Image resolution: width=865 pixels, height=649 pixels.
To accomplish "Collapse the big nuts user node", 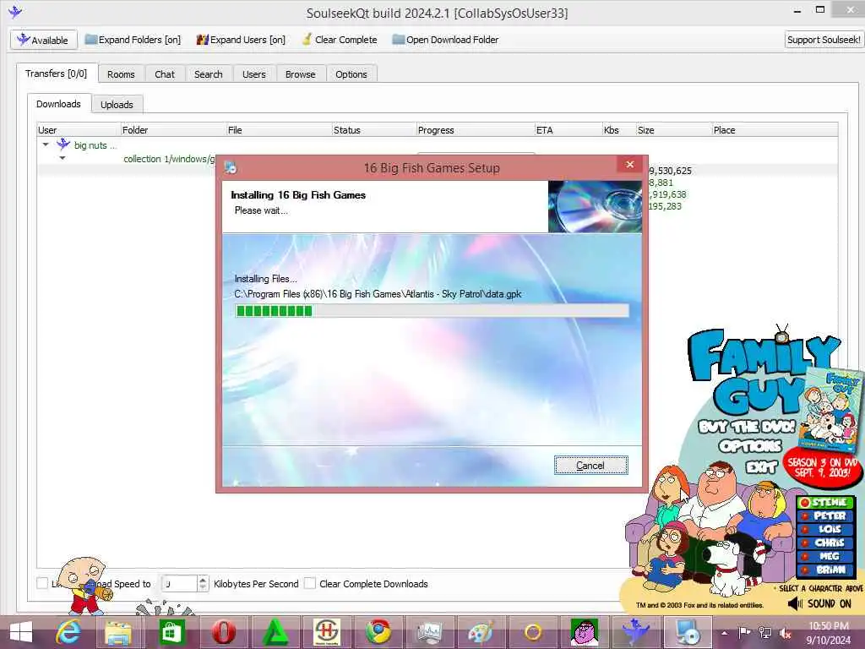I will pos(46,145).
